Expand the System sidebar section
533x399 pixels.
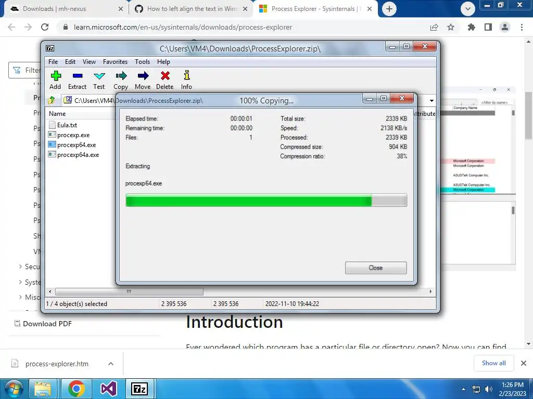(20, 282)
